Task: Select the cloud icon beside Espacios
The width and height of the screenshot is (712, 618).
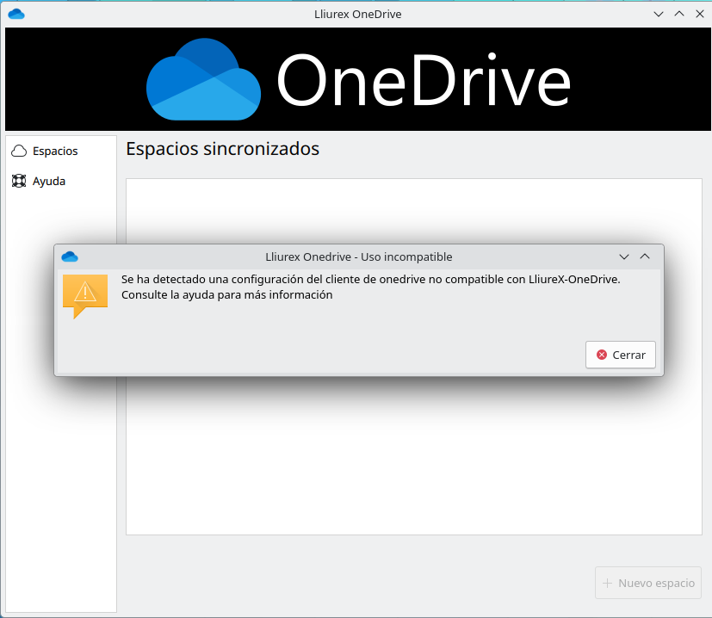Action: coord(19,150)
